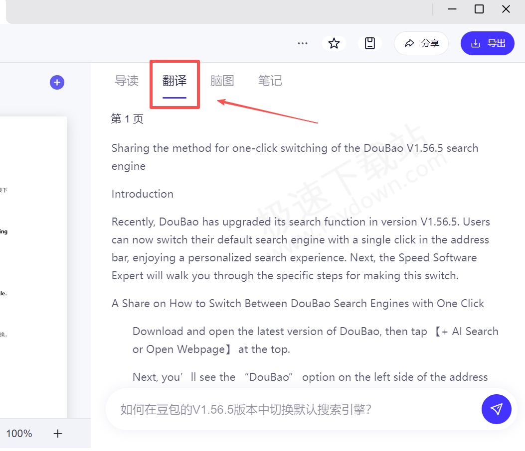Open the more options (...) menu
The width and height of the screenshot is (525, 451).
click(x=302, y=43)
